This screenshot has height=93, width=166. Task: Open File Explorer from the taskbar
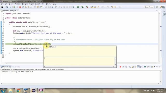pyautogui.click(x=10, y=91)
